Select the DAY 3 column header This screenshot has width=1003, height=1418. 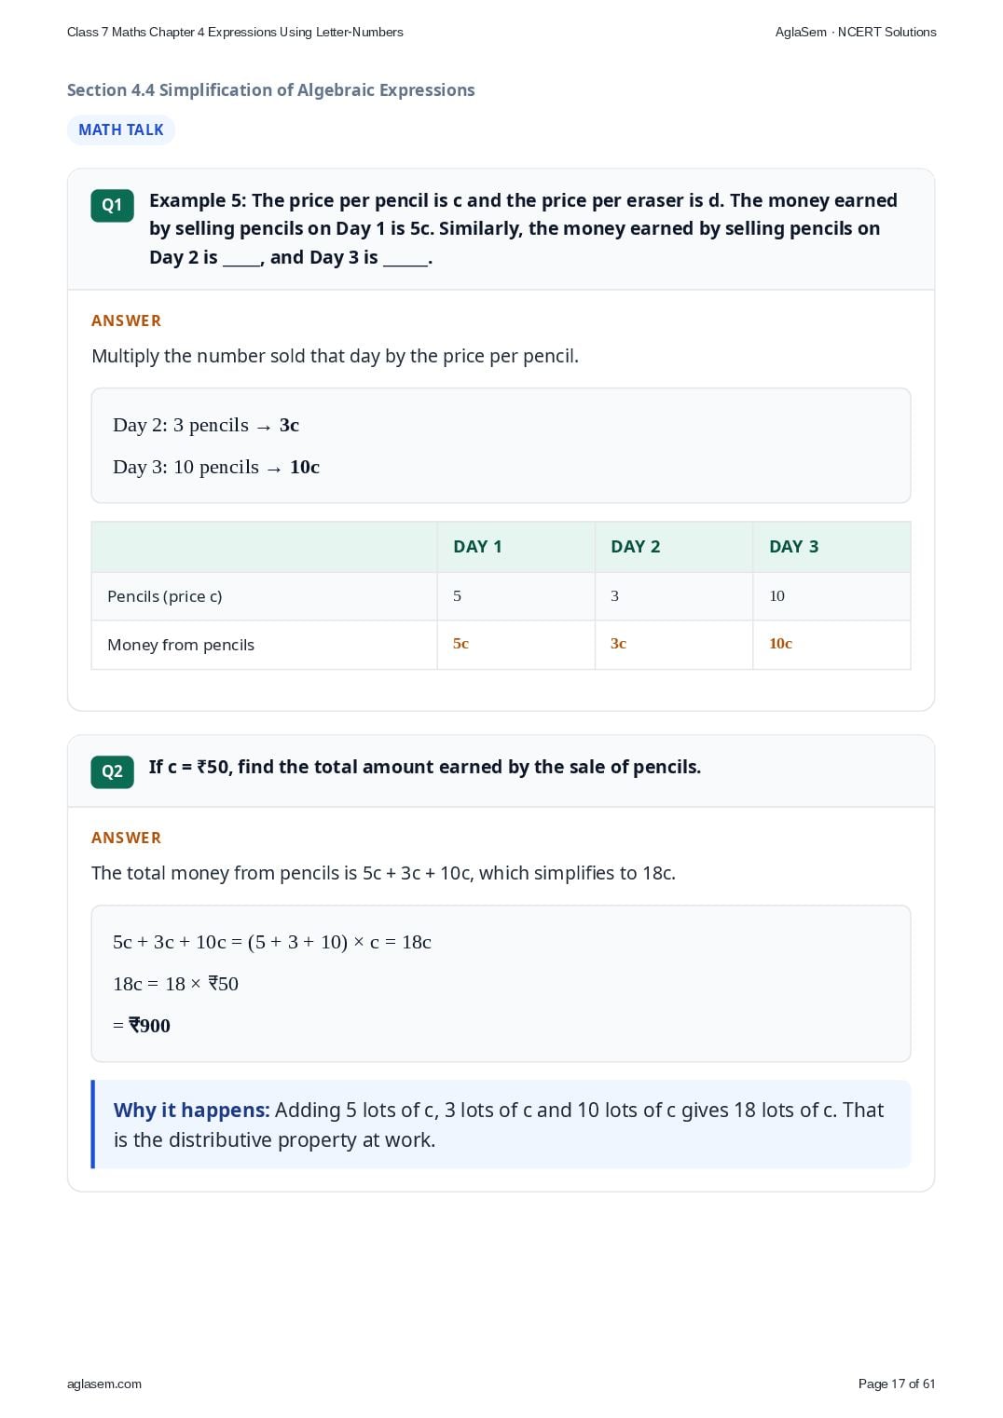(831, 547)
